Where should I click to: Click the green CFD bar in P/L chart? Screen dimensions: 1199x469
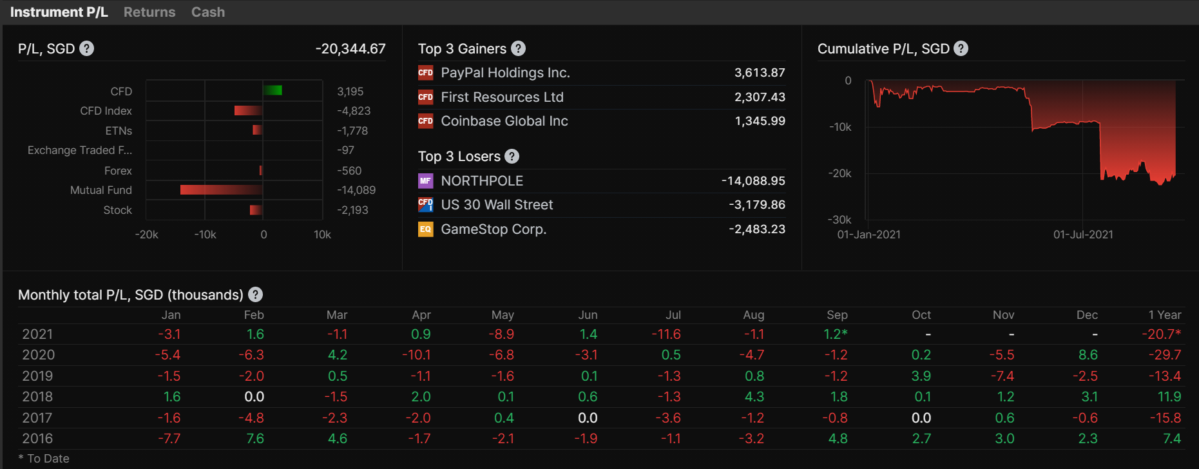point(273,90)
